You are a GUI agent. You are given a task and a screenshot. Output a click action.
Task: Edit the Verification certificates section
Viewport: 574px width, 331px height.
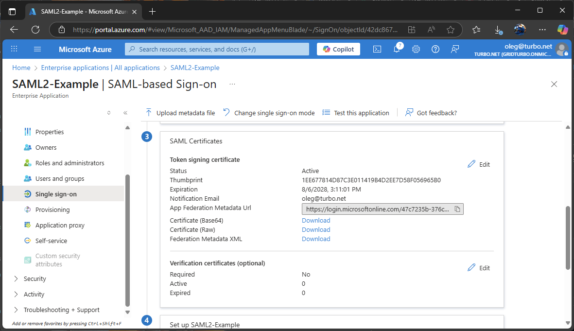click(478, 267)
